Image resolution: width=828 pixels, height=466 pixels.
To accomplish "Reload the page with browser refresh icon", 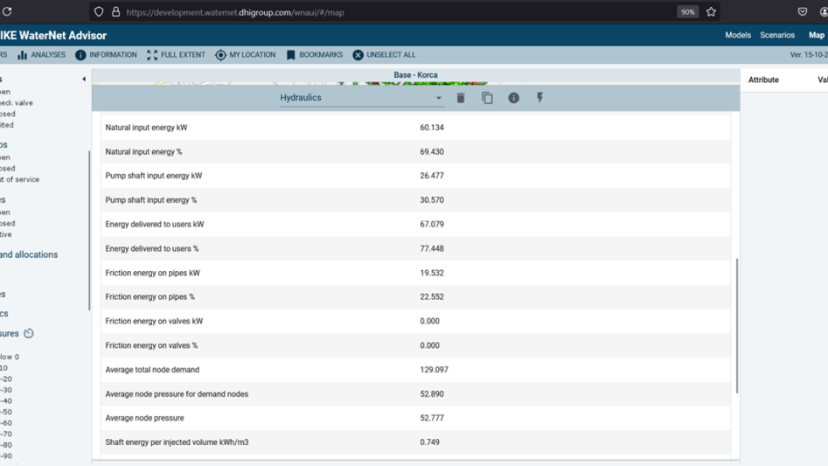I will (x=7, y=11).
